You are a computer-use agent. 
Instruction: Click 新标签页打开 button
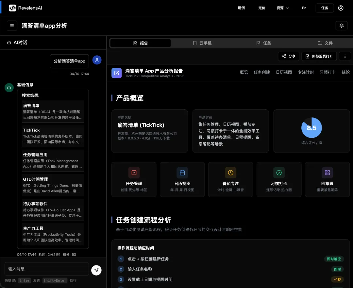[319, 56]
